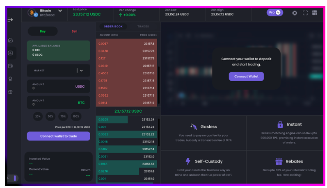The width and height of the screenshot is (327, 188).
Task: Select the Sell side
Action: (74, 31)
